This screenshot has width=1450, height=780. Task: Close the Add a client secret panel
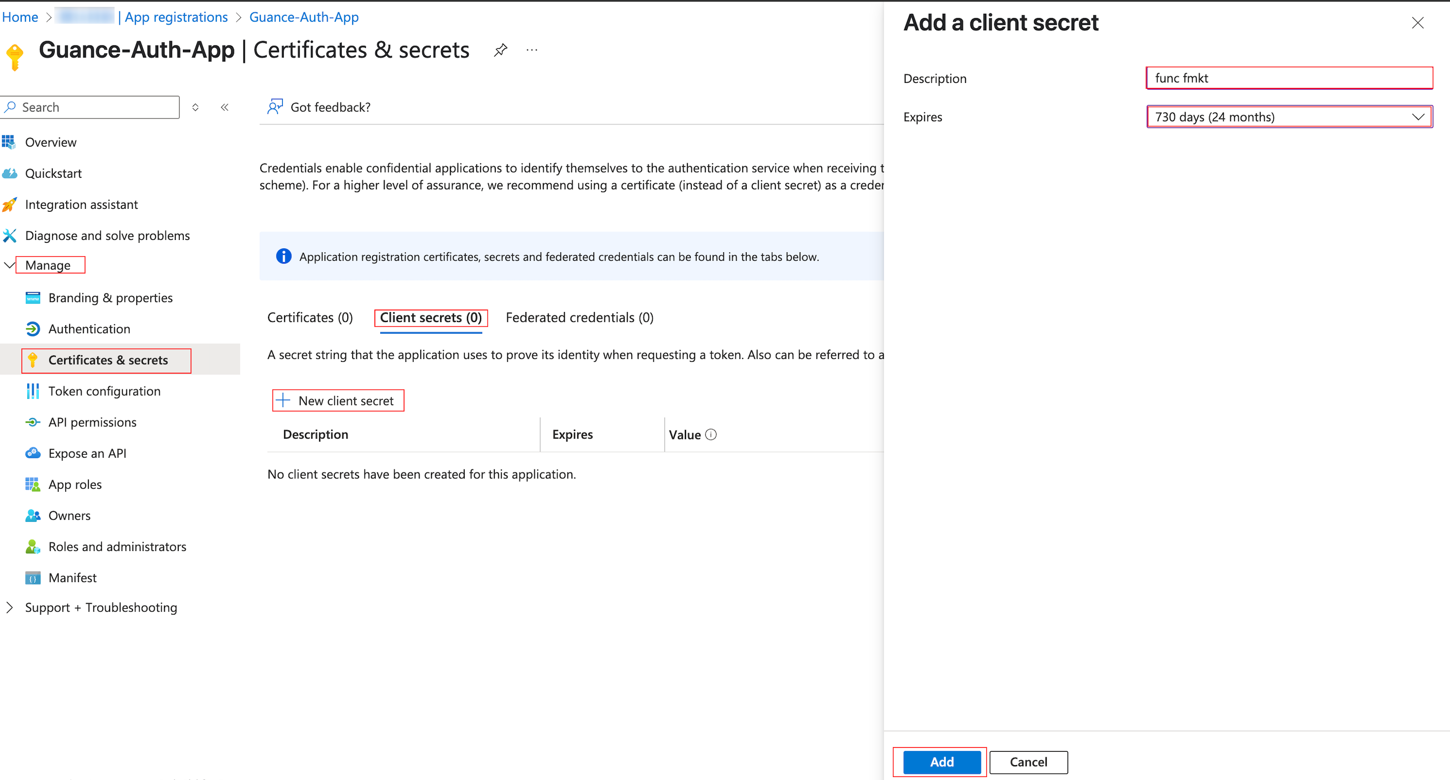pos(1417,23)
